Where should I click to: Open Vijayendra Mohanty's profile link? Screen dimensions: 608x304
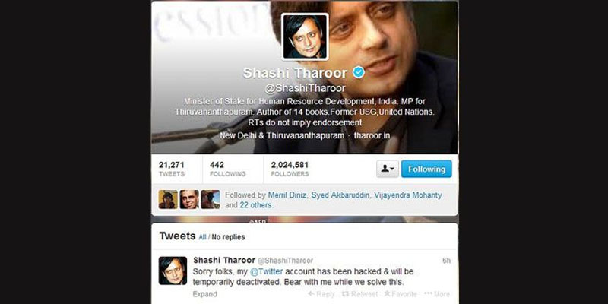408,195
